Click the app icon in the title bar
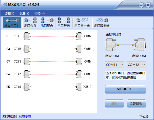Viewport: 154px width, 120px height. [x=5, y=4]
